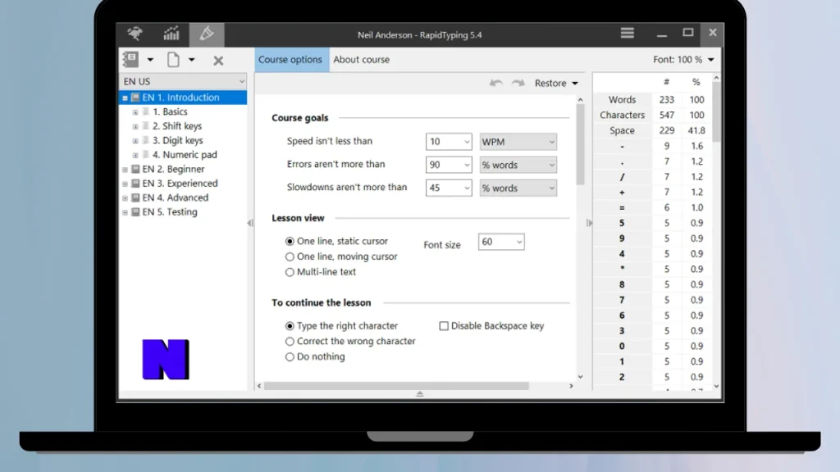
Task: Collapse the right statistics panel splitter arrow
Action: pos(589,223)
